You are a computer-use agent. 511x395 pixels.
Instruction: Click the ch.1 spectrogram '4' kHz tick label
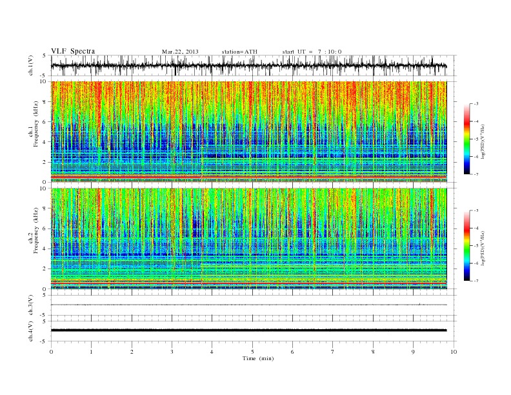45,142
